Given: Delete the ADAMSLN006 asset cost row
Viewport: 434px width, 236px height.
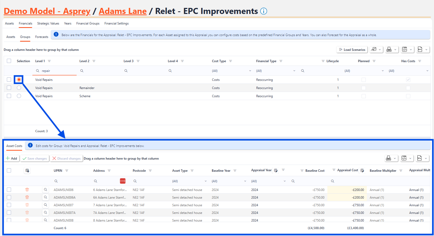Looking at the screenshot, I should pos(27,190).
